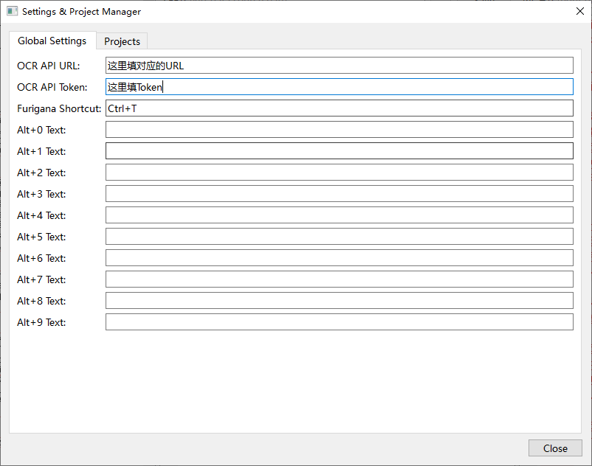The image size is (592, 466).
Task: Click the Settings & Project Manager window icon
Action: point(12,11)
